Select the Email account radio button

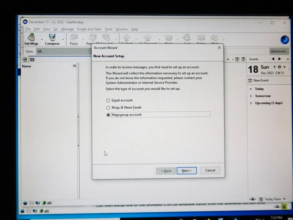tap(108, 100)
